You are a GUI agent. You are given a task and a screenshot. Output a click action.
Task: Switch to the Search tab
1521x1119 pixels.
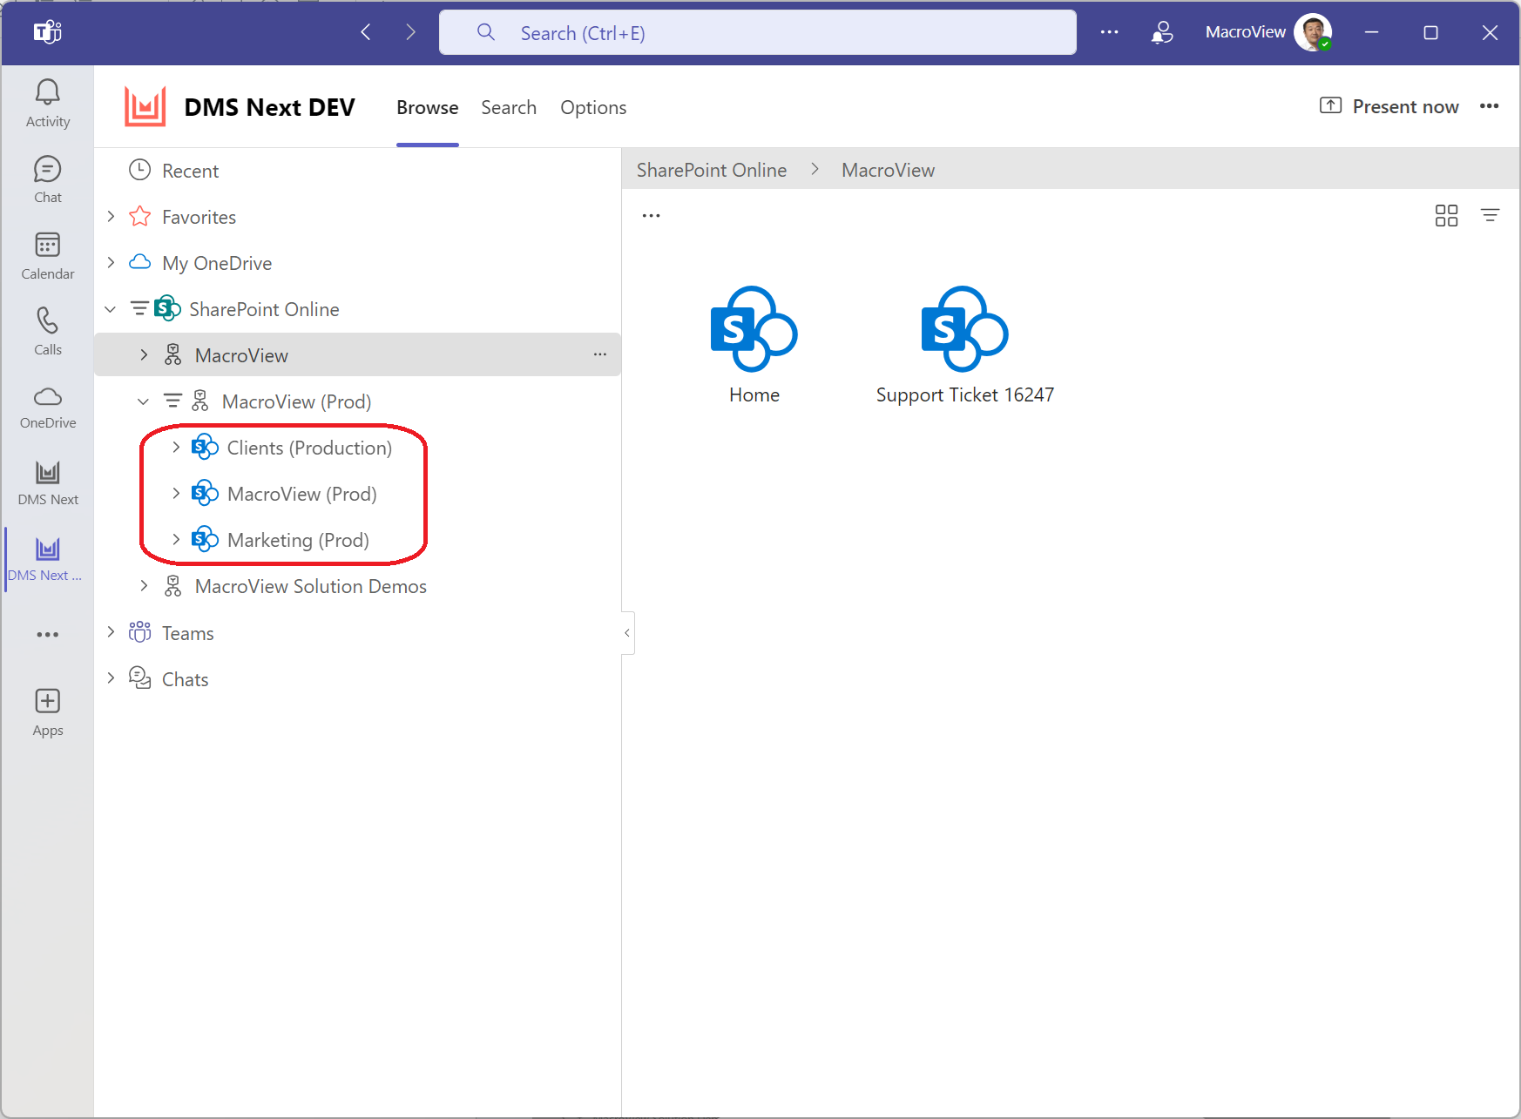click(x=509, y=107)
